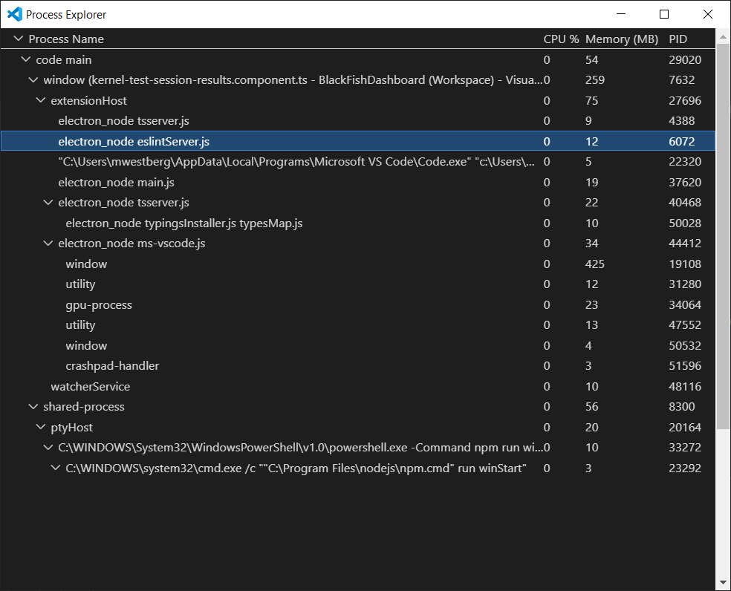
Task: Collapse the extensionHost process group
Action: (41, 100)
